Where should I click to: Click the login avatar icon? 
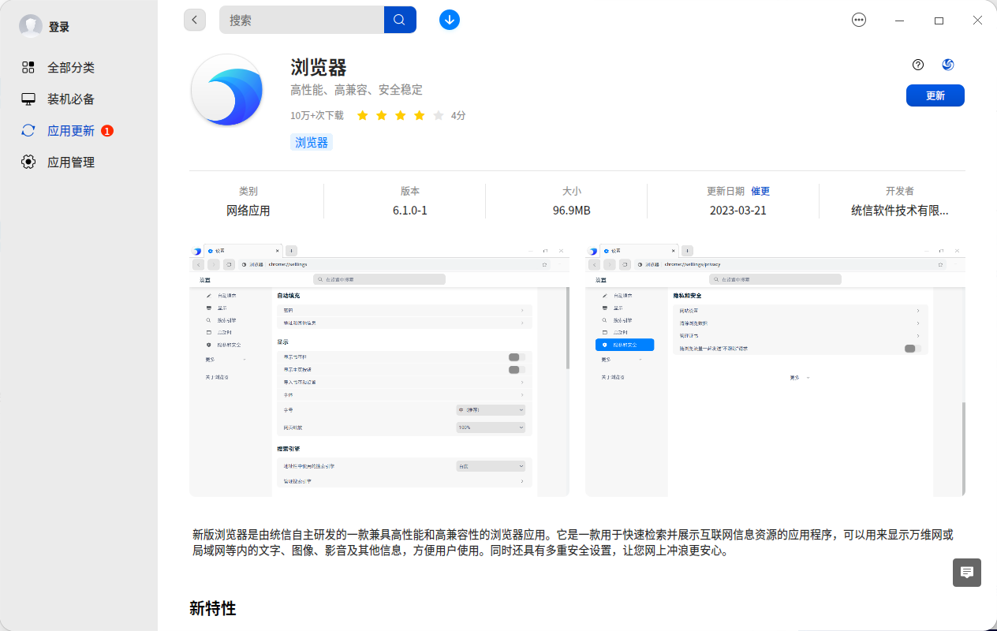point(30,25)
